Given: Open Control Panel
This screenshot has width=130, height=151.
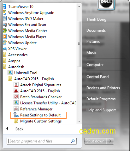Looking at the screenshot, I should [98, 77].
